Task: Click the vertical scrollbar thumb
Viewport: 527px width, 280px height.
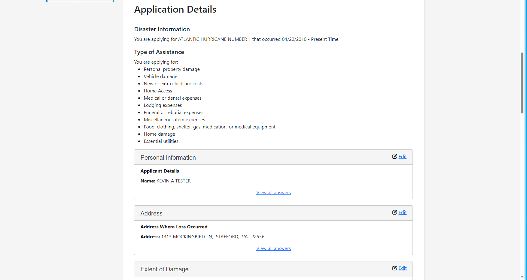Action: (x=522, y=83)
